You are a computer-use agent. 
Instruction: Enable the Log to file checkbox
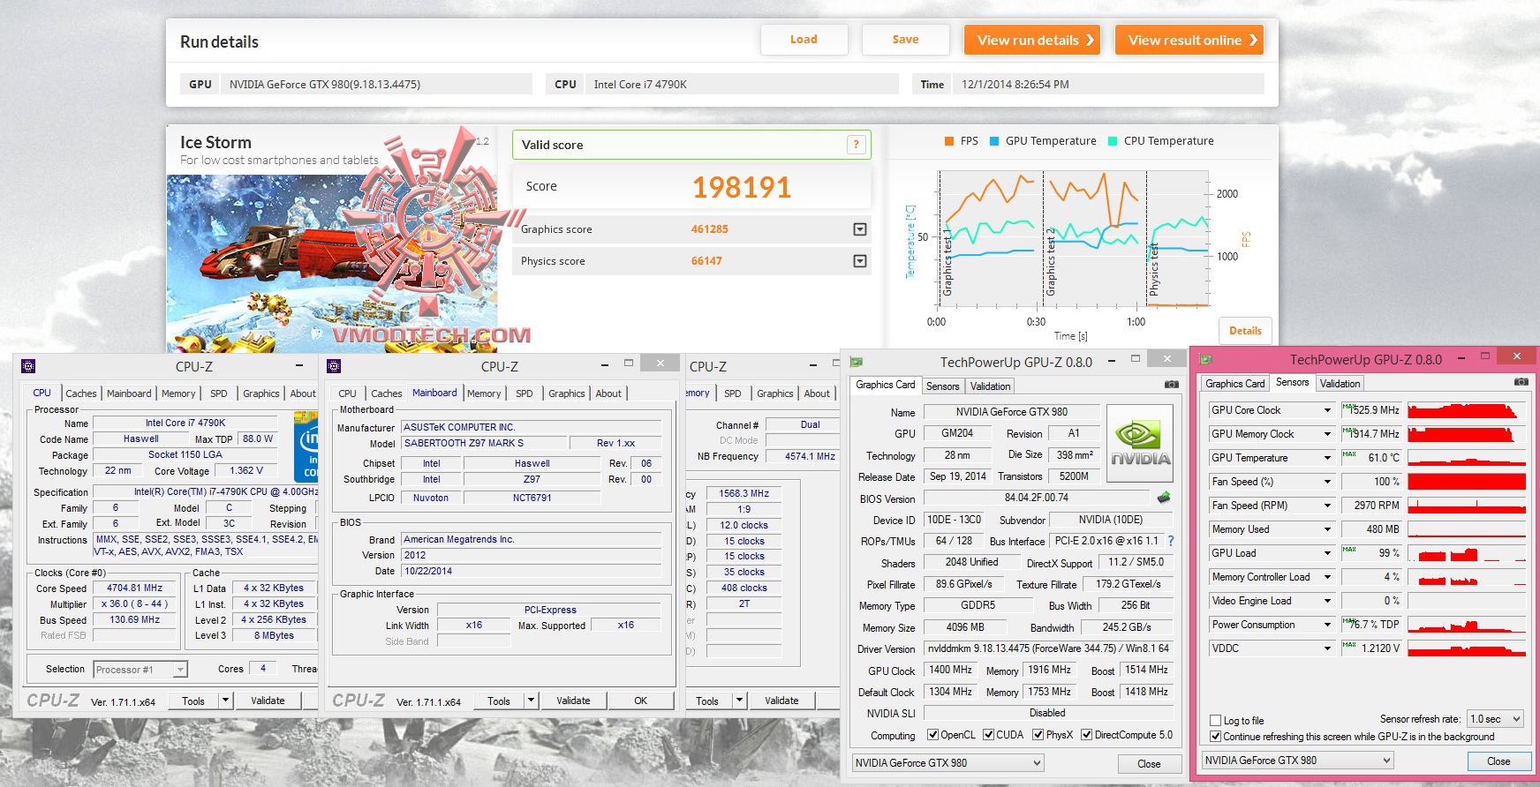click(x=1216, y=721)
